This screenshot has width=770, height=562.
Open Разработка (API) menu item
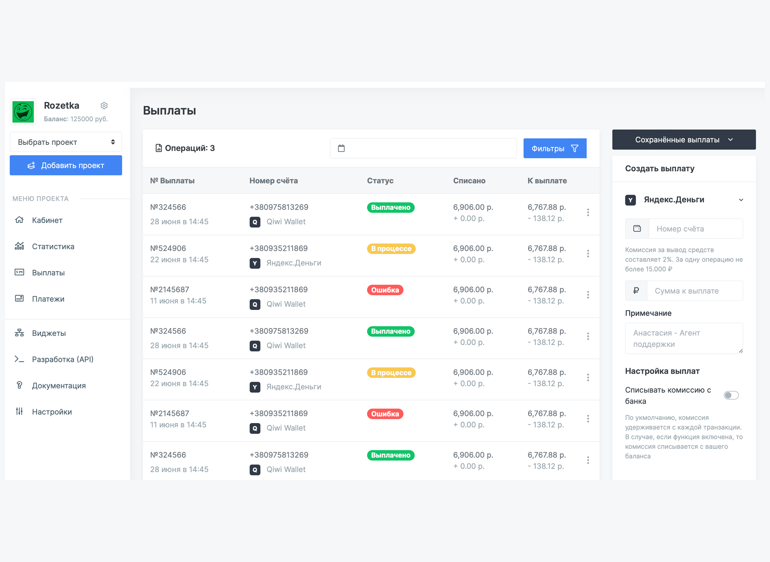[x=62, y=359]
